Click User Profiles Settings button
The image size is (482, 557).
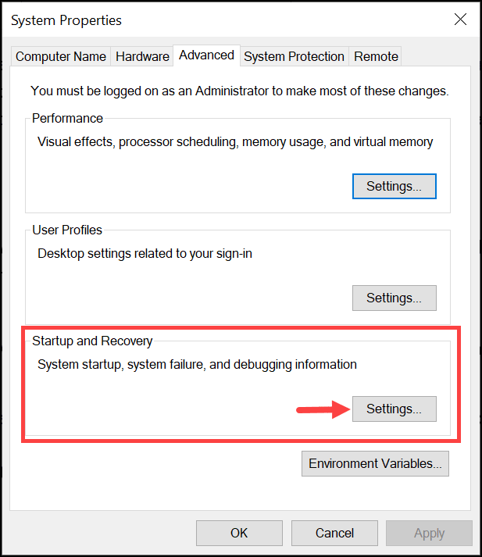click(x=395, y=298)
